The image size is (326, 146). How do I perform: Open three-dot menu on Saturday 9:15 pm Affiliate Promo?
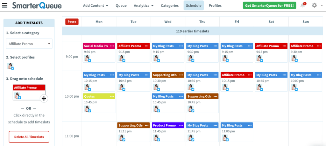tap(285, 46)
